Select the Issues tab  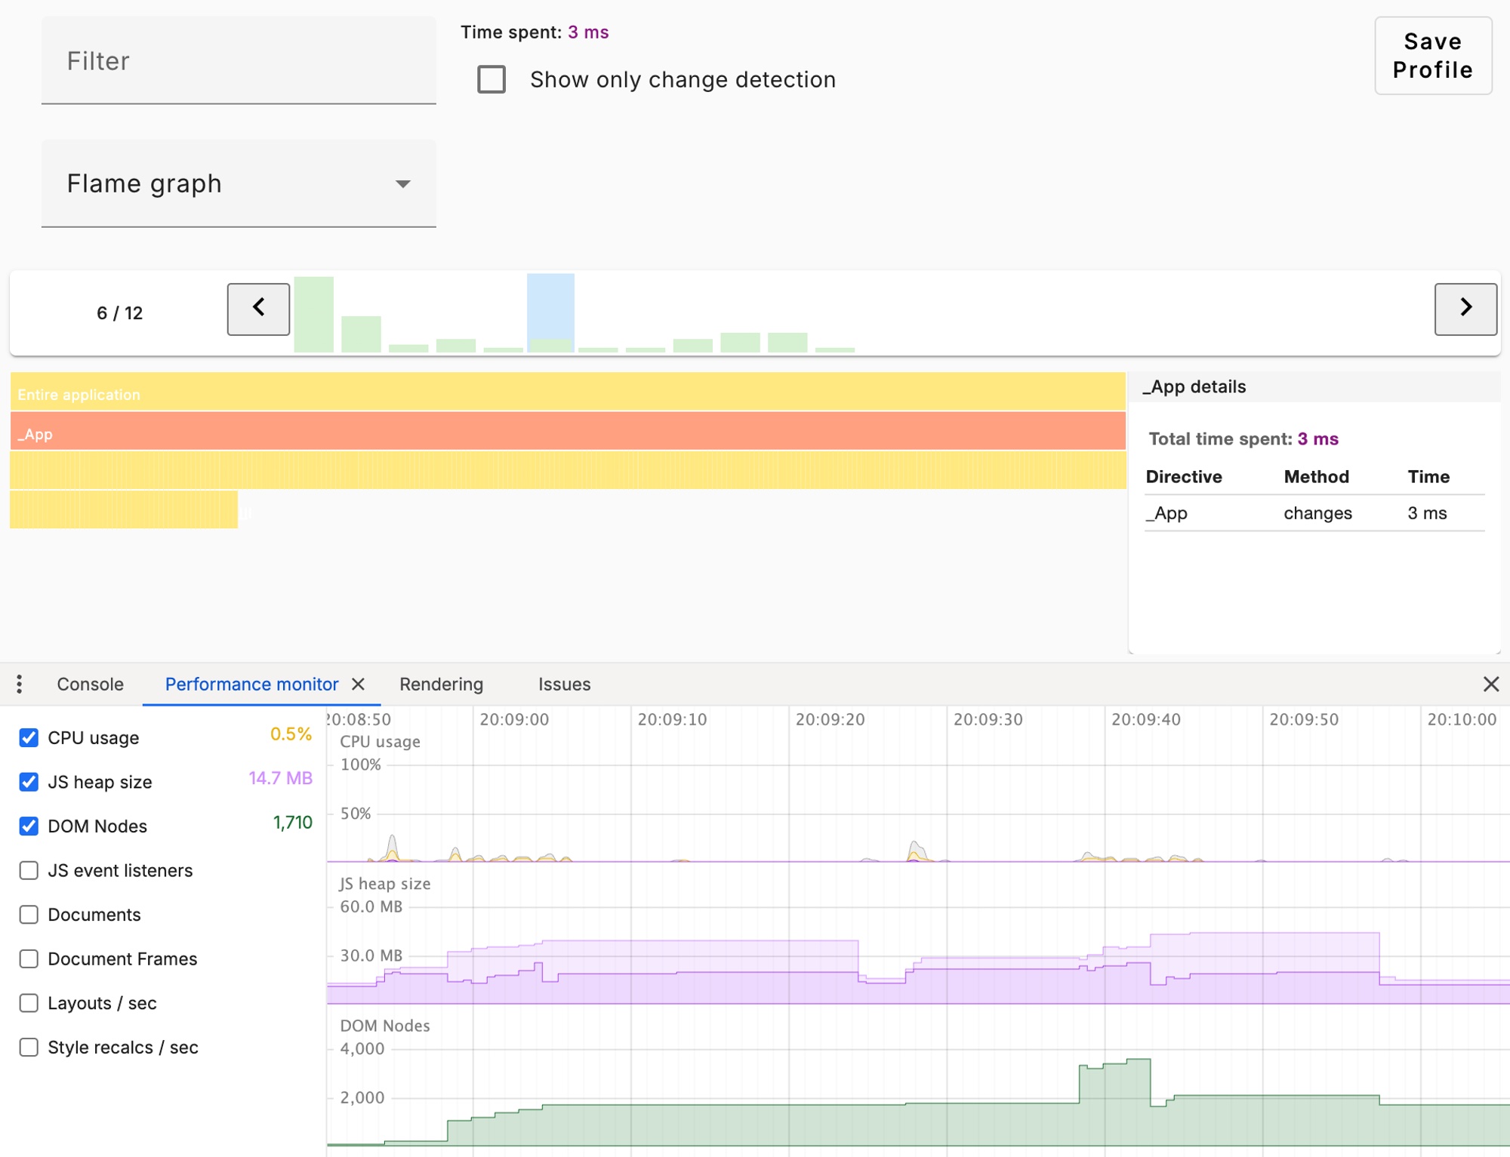click(x=564, y=684)
